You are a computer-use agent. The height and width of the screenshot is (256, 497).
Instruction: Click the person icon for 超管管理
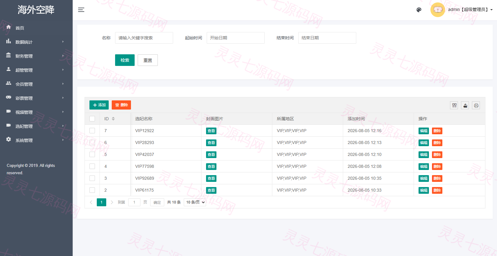(9, 69)
